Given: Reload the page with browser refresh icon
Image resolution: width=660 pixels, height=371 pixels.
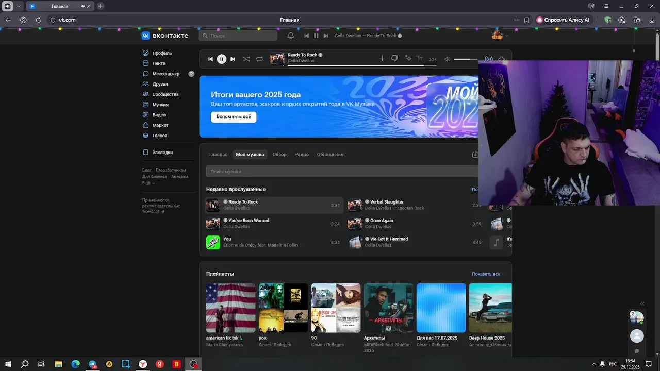Looking at the screenshot, I should [38, 20].
